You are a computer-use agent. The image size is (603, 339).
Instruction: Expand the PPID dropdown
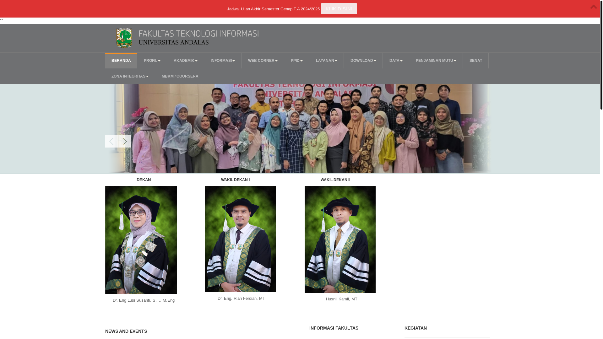pos(296,61)
